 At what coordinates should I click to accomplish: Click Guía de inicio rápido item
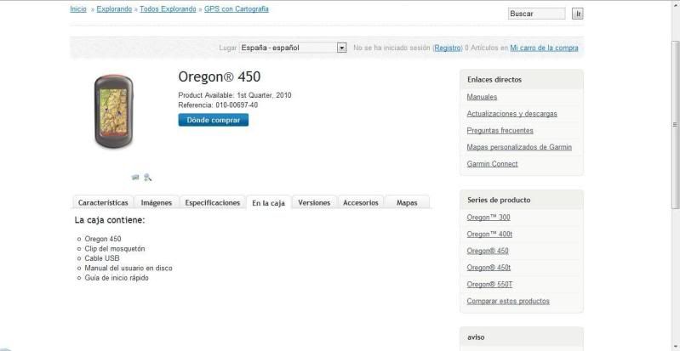pyautogui.click(x=117, y=278)
